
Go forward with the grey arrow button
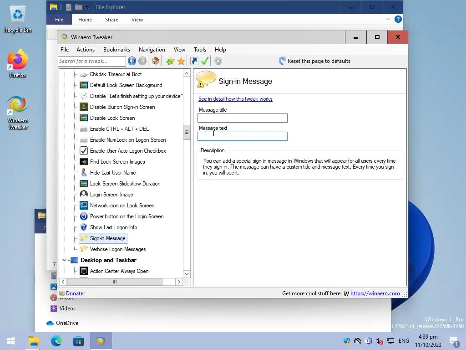tap(142, 61)
